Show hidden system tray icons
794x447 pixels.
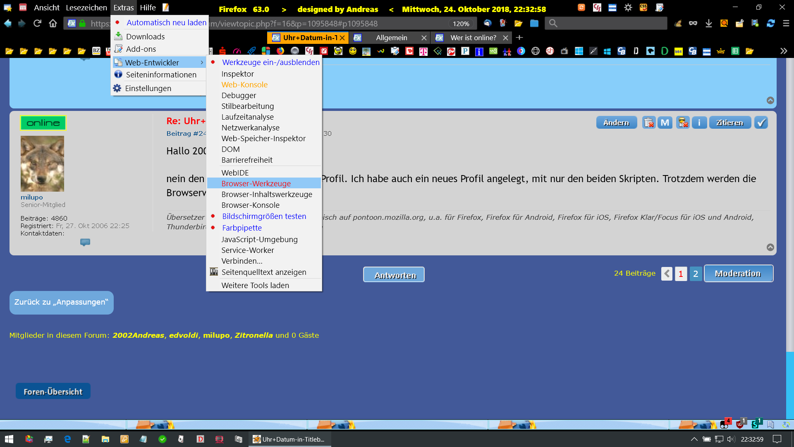click(694, 439)
